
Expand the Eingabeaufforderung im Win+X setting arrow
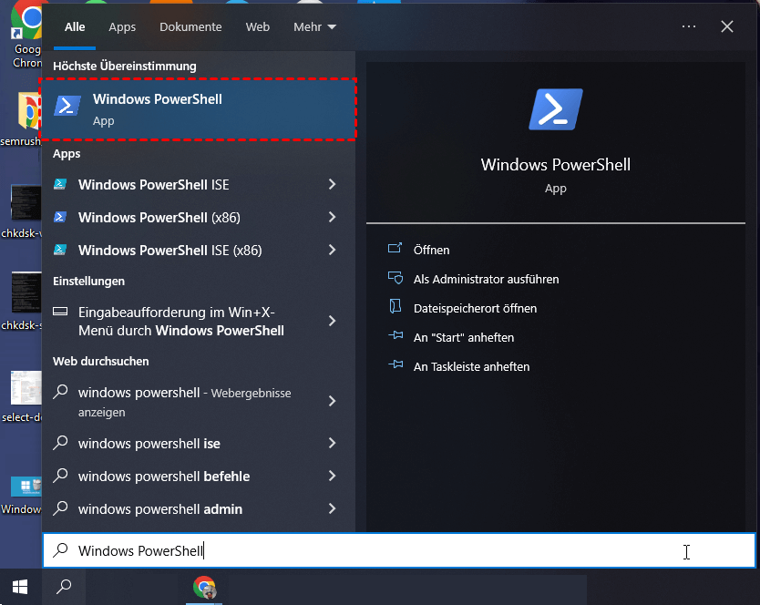pyautogui.click(x=332, y=321)
